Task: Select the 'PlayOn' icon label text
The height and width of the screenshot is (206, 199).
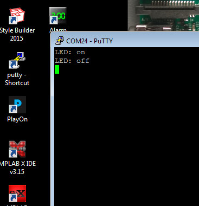Action: [x=17, y=119]
